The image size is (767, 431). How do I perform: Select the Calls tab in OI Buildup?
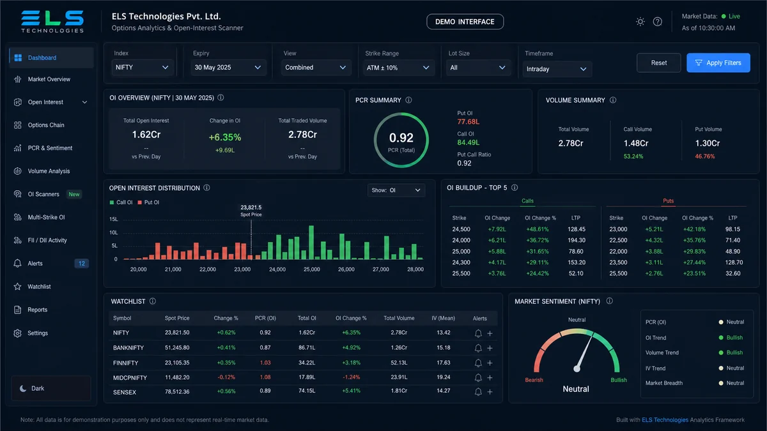(x=527, y=201)
